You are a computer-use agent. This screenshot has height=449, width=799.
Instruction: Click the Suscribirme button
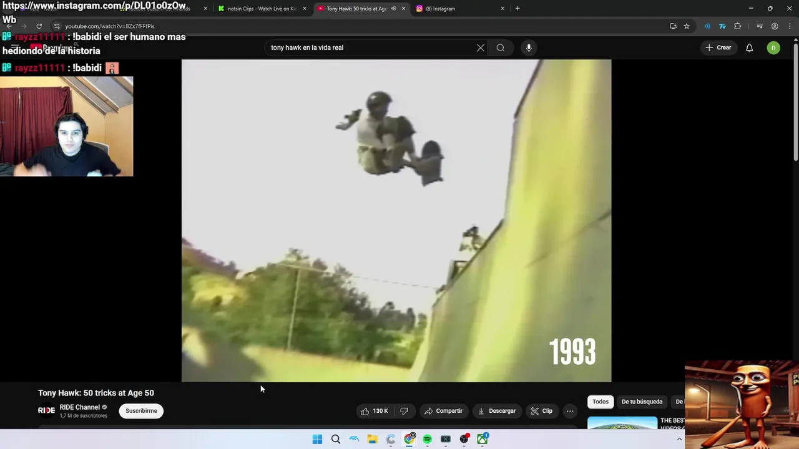(x=141, y=411)
